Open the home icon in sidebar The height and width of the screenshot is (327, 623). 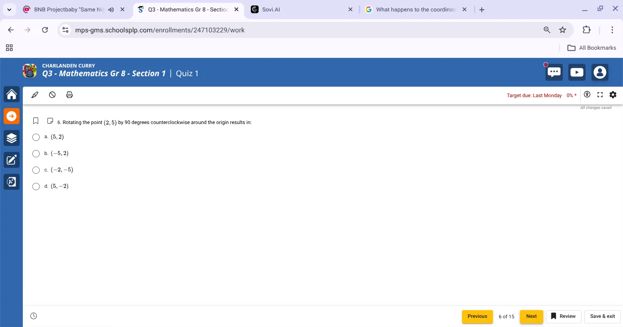click(x=12, y=94)
